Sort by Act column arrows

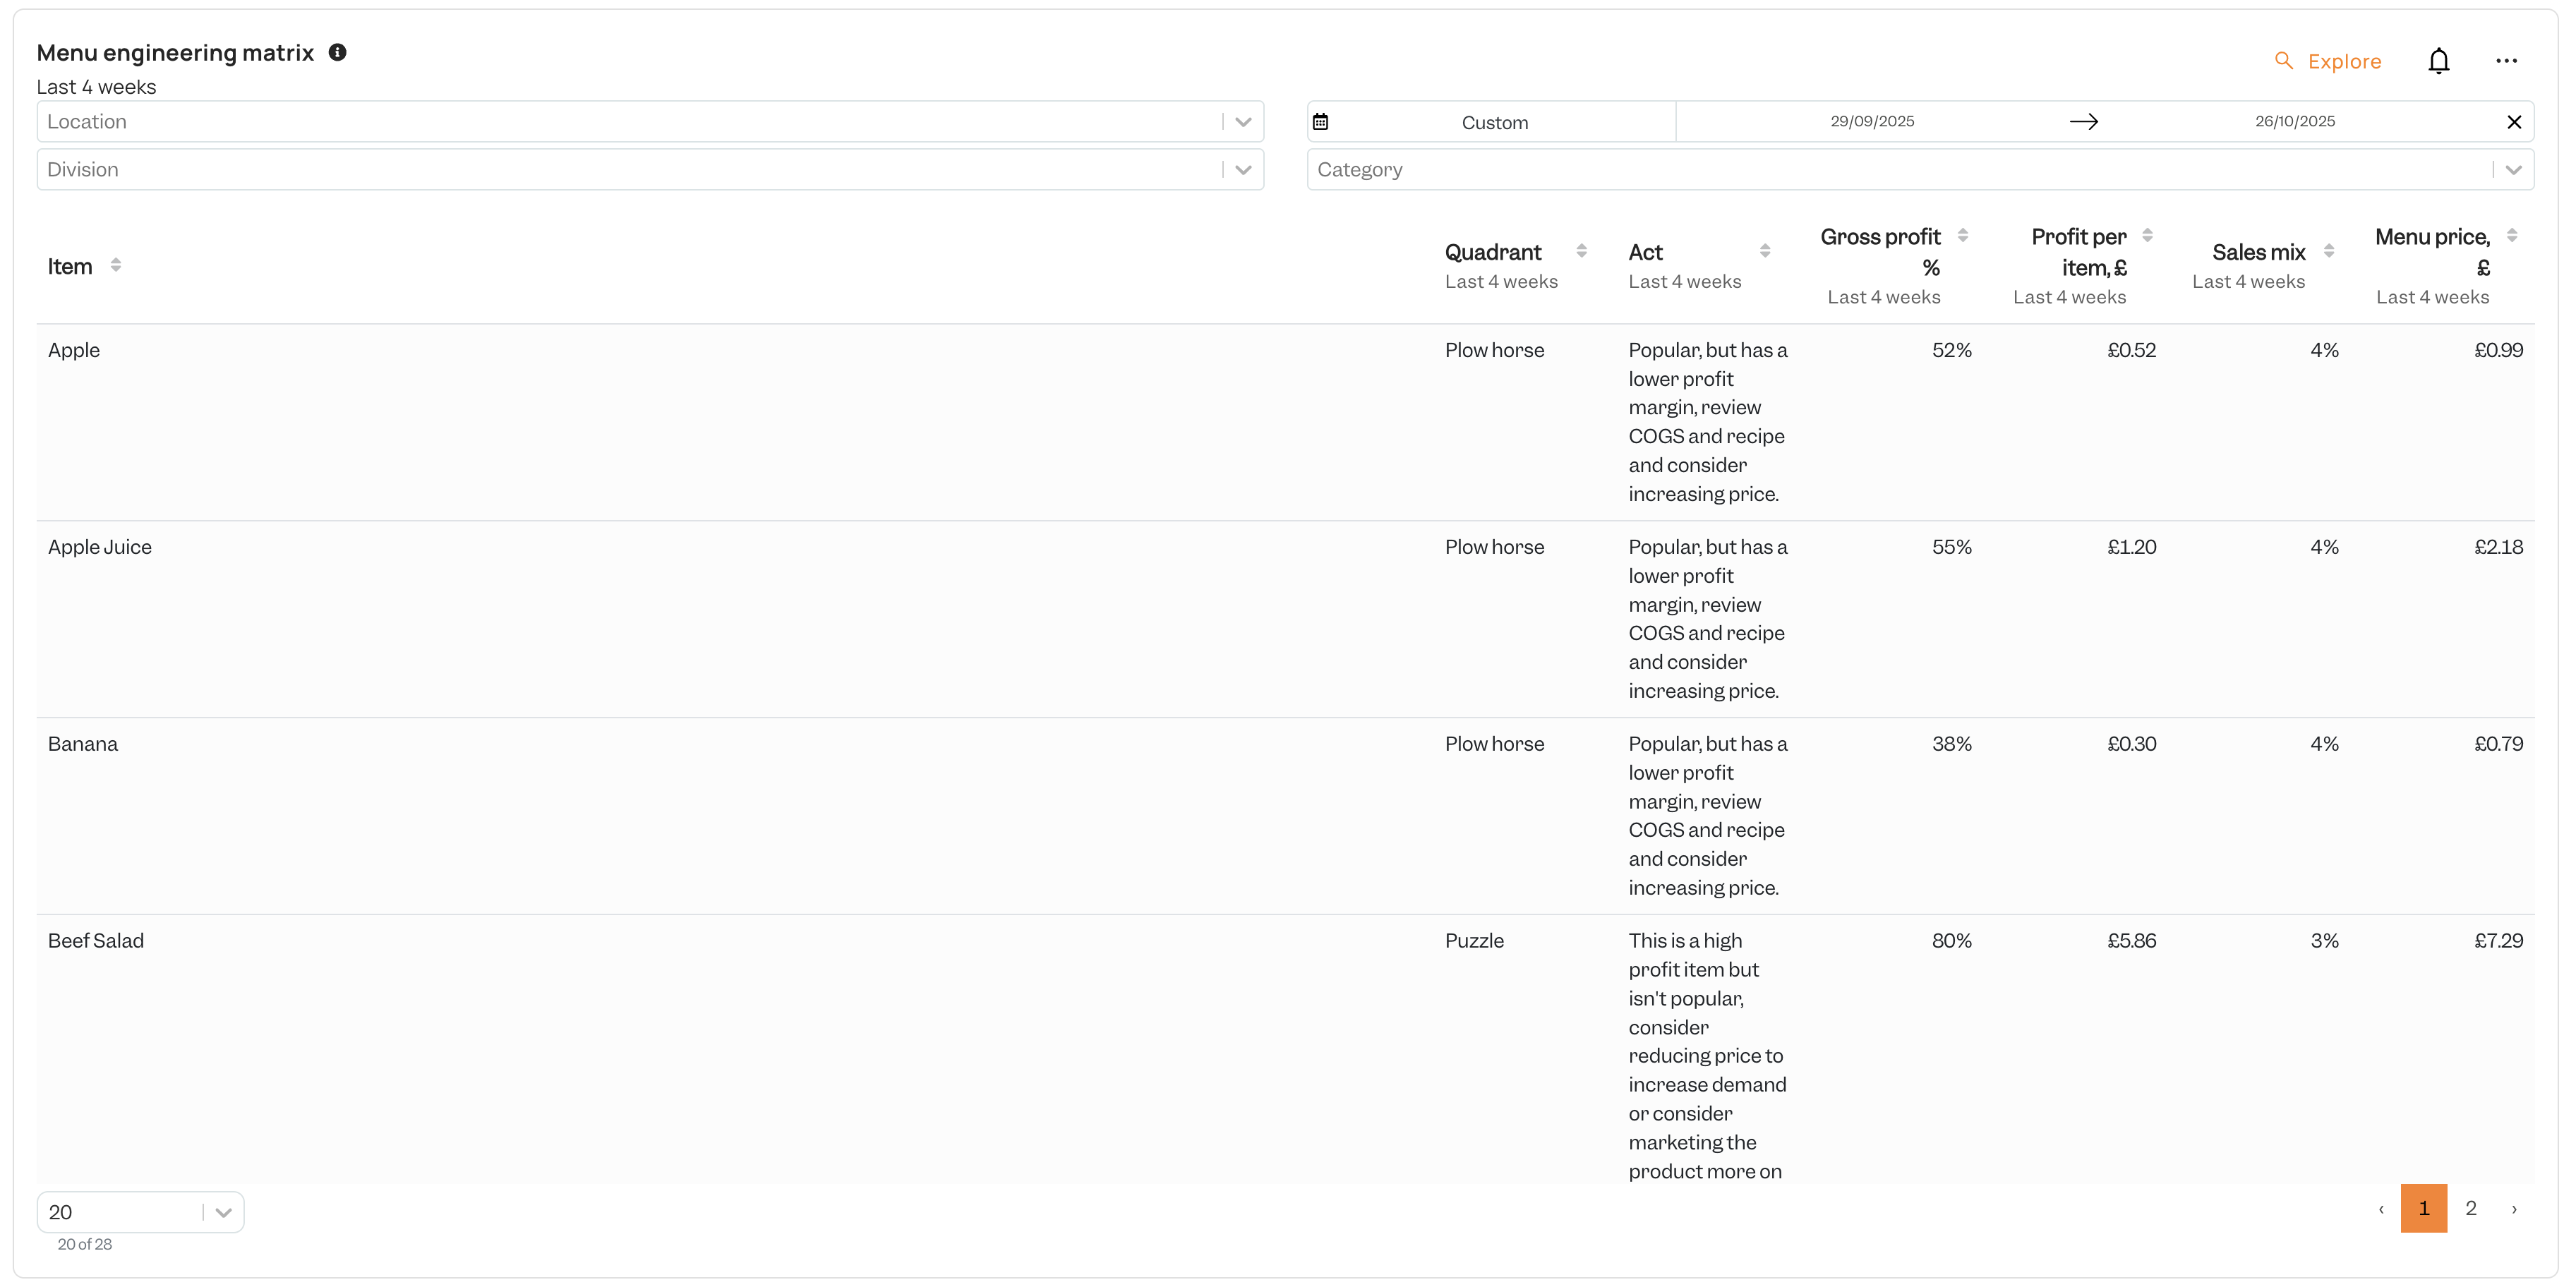point(1765,251)
